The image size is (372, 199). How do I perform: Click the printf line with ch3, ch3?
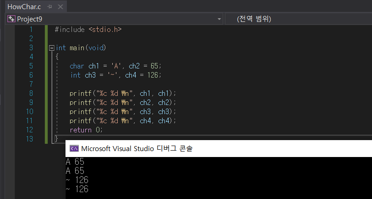123,111
